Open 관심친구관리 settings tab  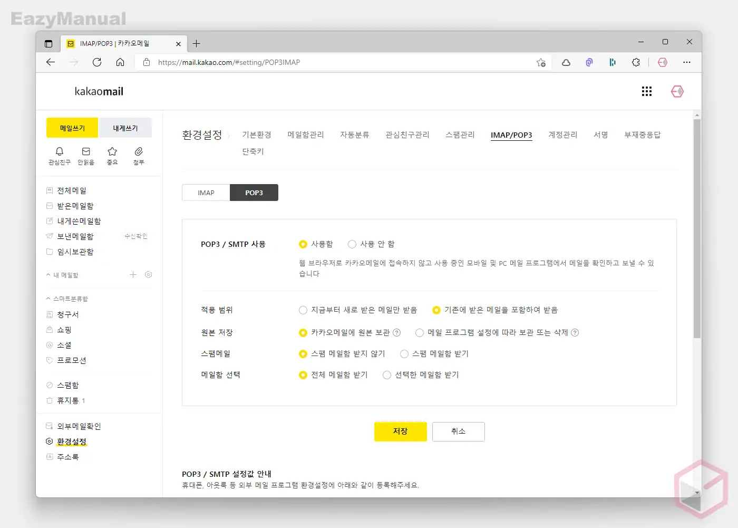[x=407, y=135]
